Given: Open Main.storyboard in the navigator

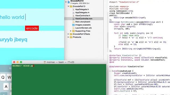Looking at the screenshot, I should (x=83, y=22).
